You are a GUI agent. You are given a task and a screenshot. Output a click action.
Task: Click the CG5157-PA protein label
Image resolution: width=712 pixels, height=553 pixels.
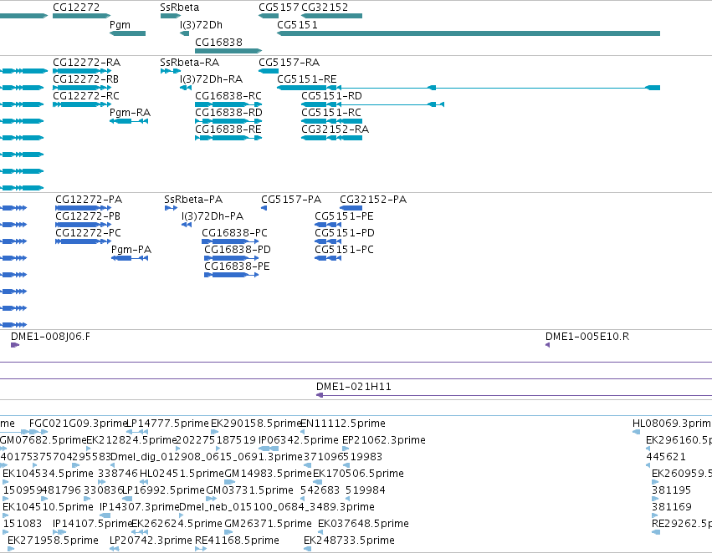(291, 200)
